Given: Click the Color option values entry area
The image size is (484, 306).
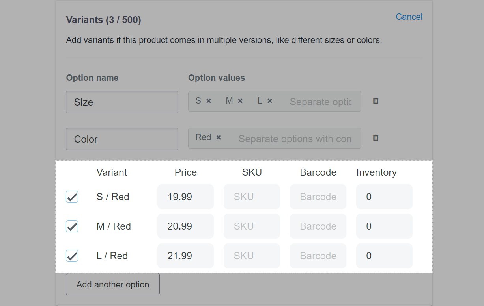Looking at the screenshot, I should pyautogui.click(x=294, y=139).
